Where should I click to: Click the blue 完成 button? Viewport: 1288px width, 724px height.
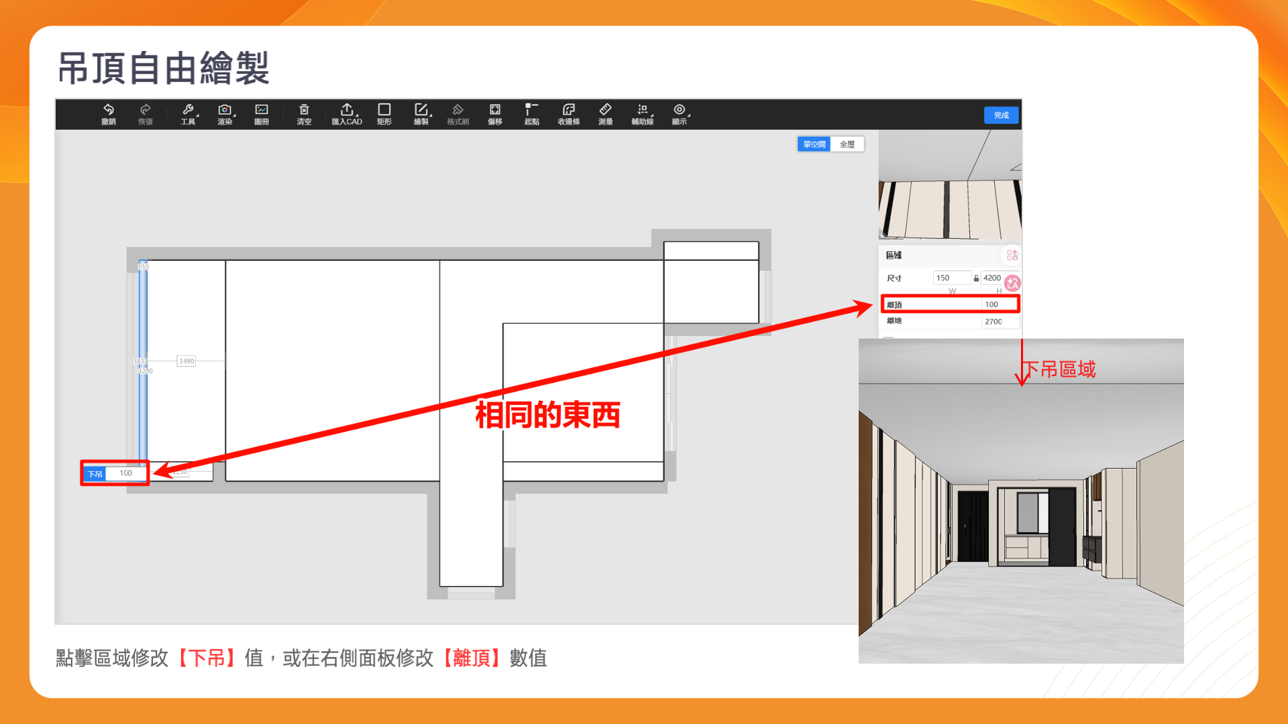(x=1001, y=115)
